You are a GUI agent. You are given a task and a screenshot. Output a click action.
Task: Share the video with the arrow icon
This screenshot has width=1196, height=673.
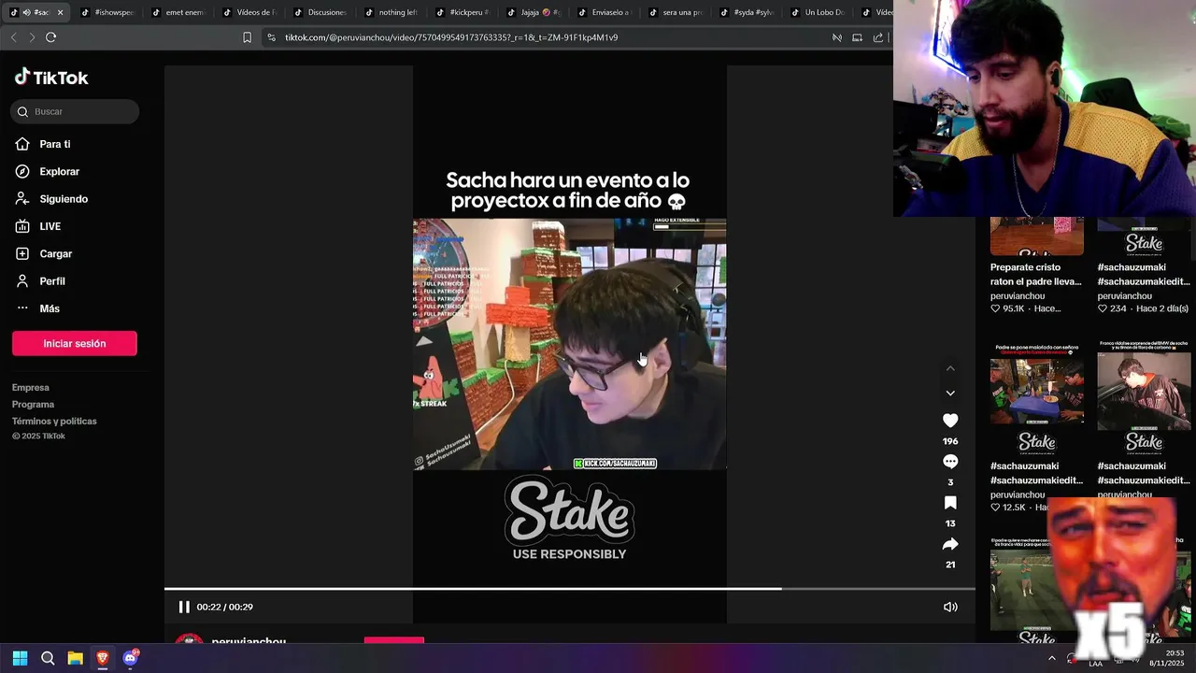[950, 544]
